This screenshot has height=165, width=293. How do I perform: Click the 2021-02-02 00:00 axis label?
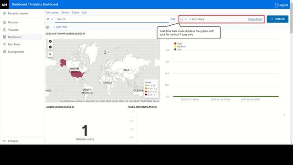[220, 99]
